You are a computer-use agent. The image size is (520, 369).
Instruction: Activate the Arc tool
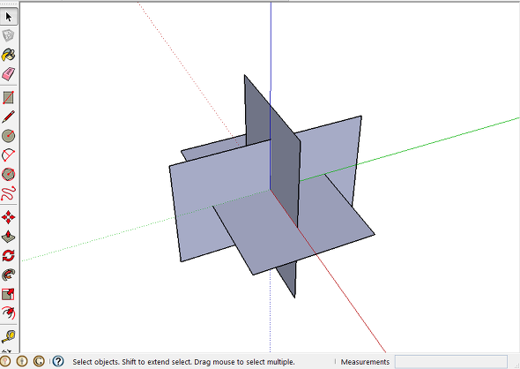(8, 154)
